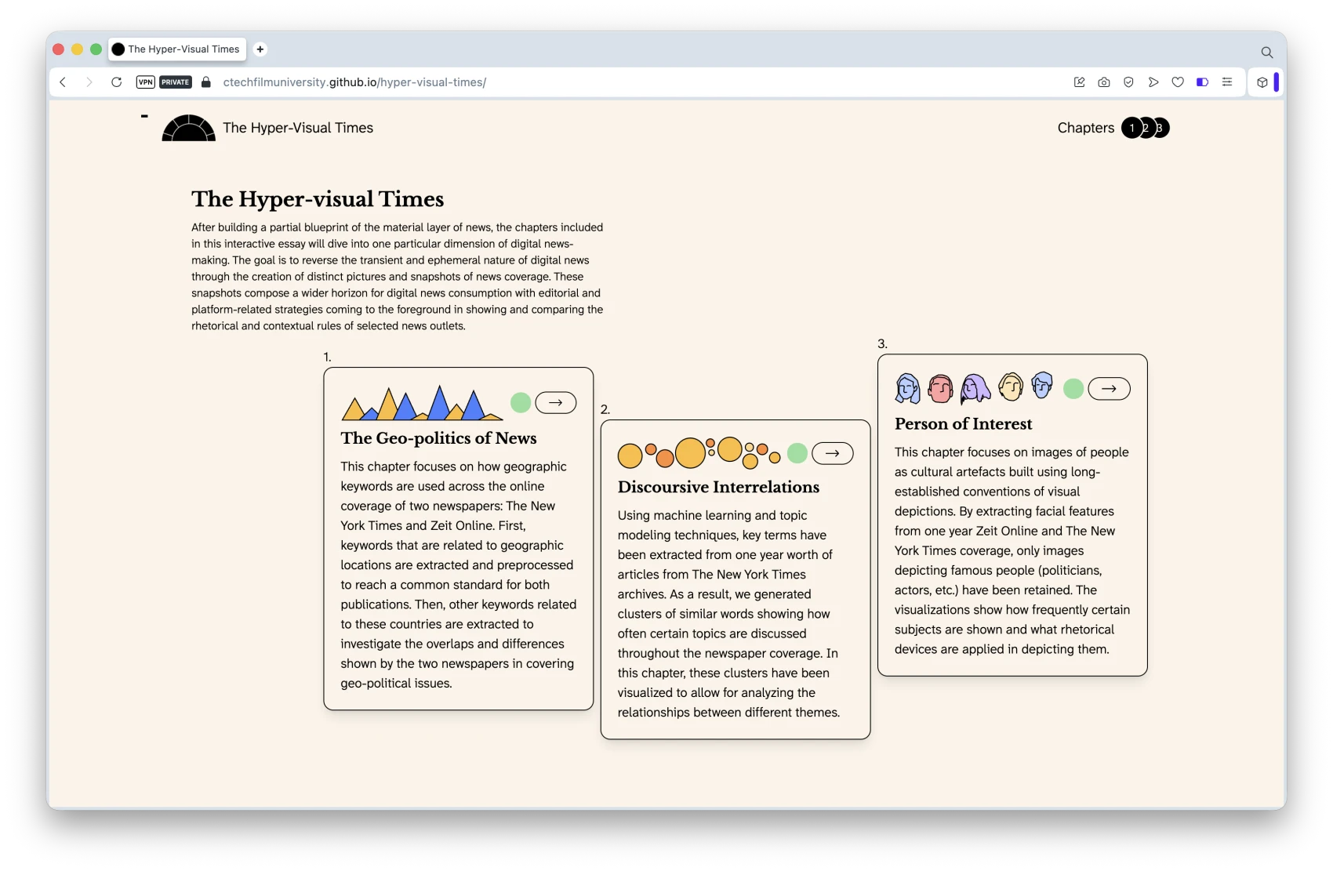Click the URL address field
This screenshot has width=1333, height=871.
(x=354, y=82)
